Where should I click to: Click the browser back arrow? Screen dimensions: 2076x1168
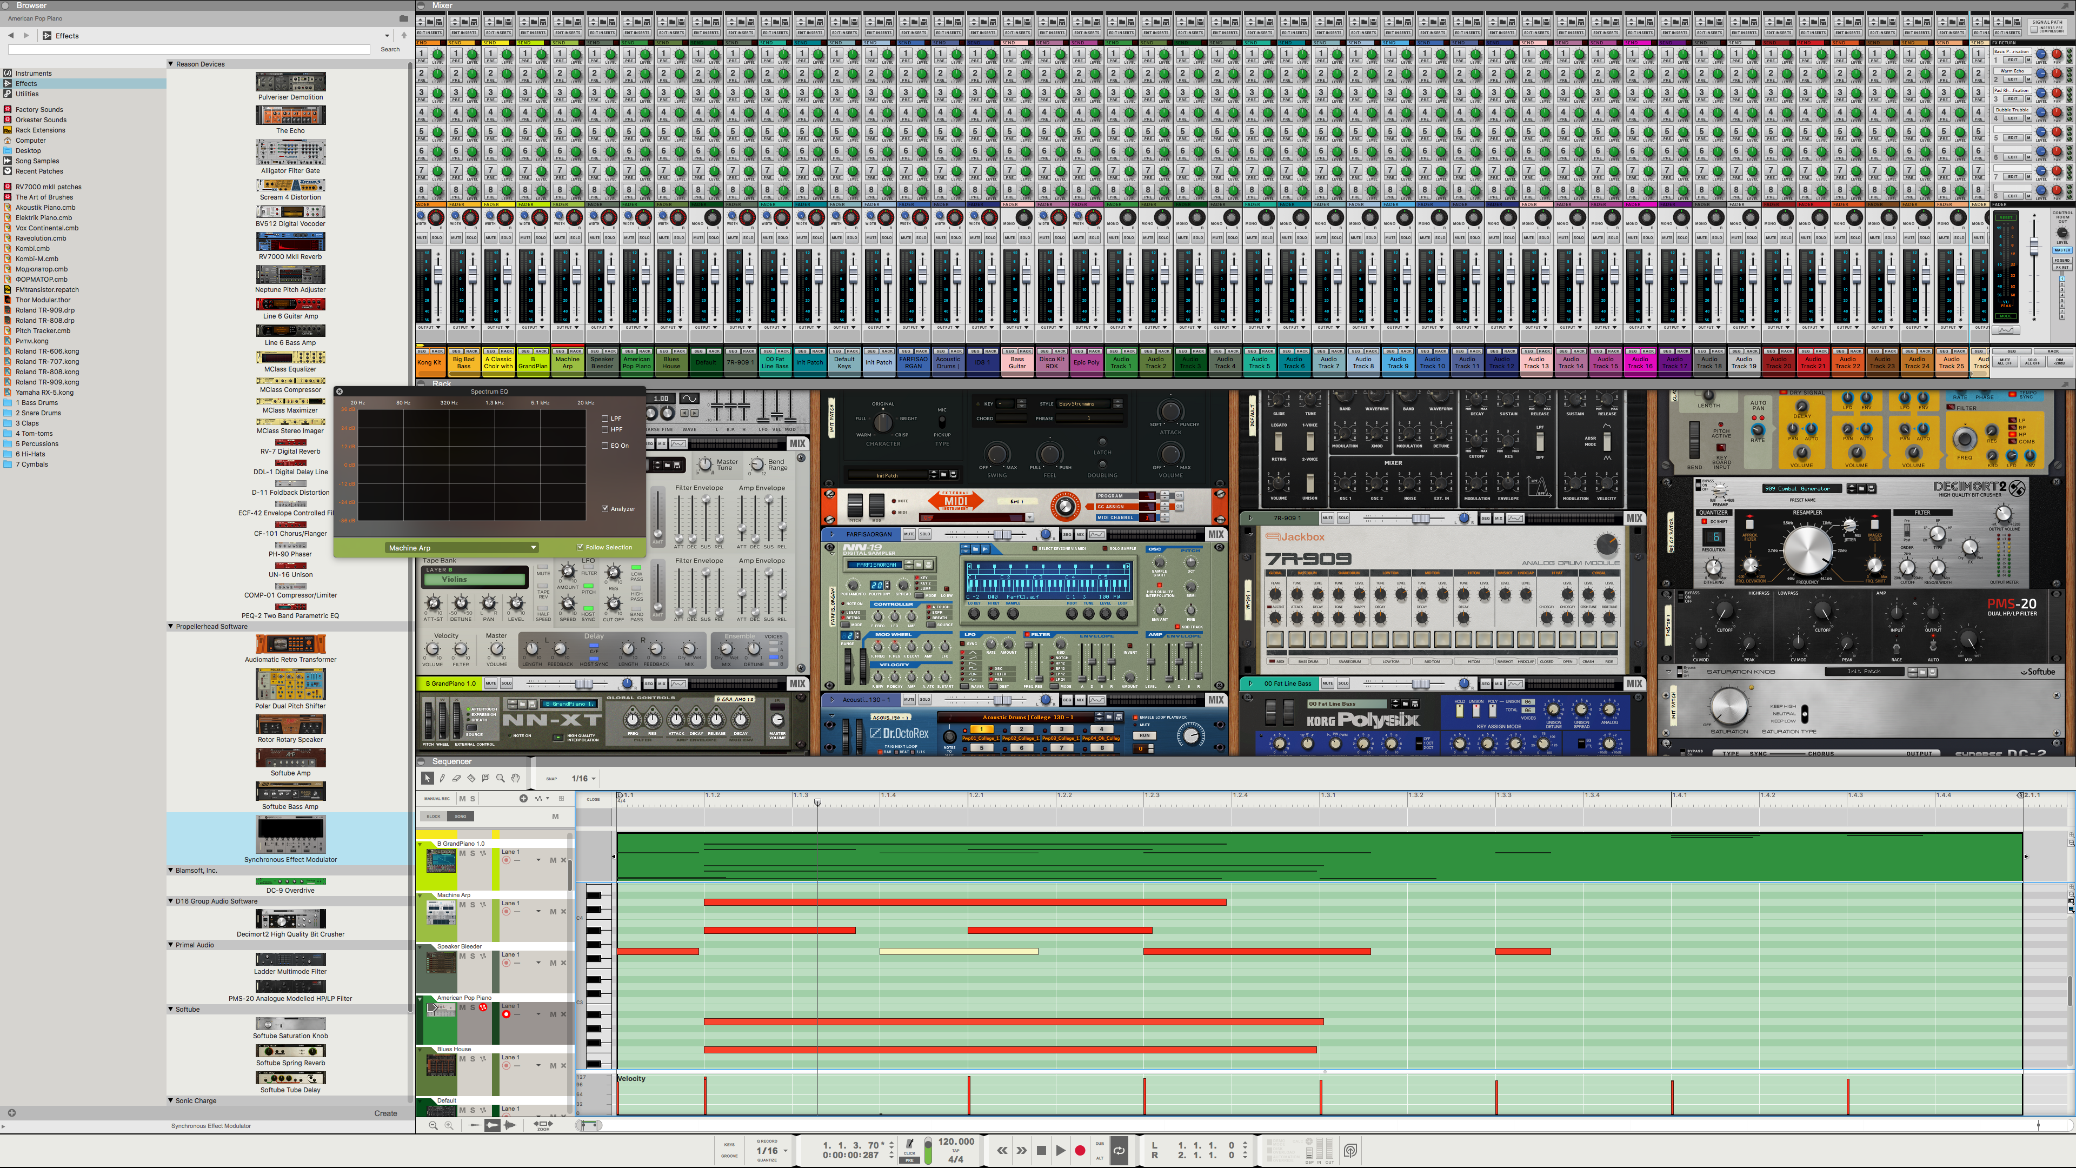pos(11,36)
